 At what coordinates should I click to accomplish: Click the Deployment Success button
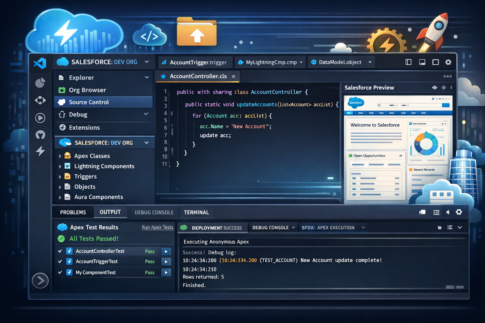(212, 227)
